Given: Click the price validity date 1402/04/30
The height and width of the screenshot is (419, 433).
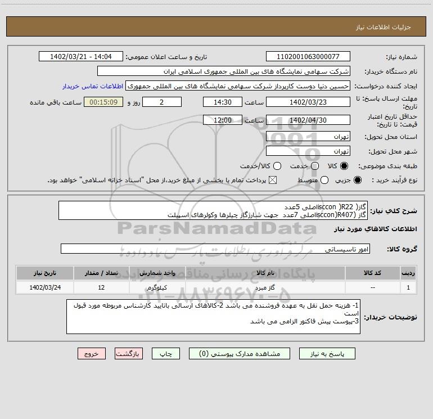Looking at the screenshot, I should pos(308,120).
